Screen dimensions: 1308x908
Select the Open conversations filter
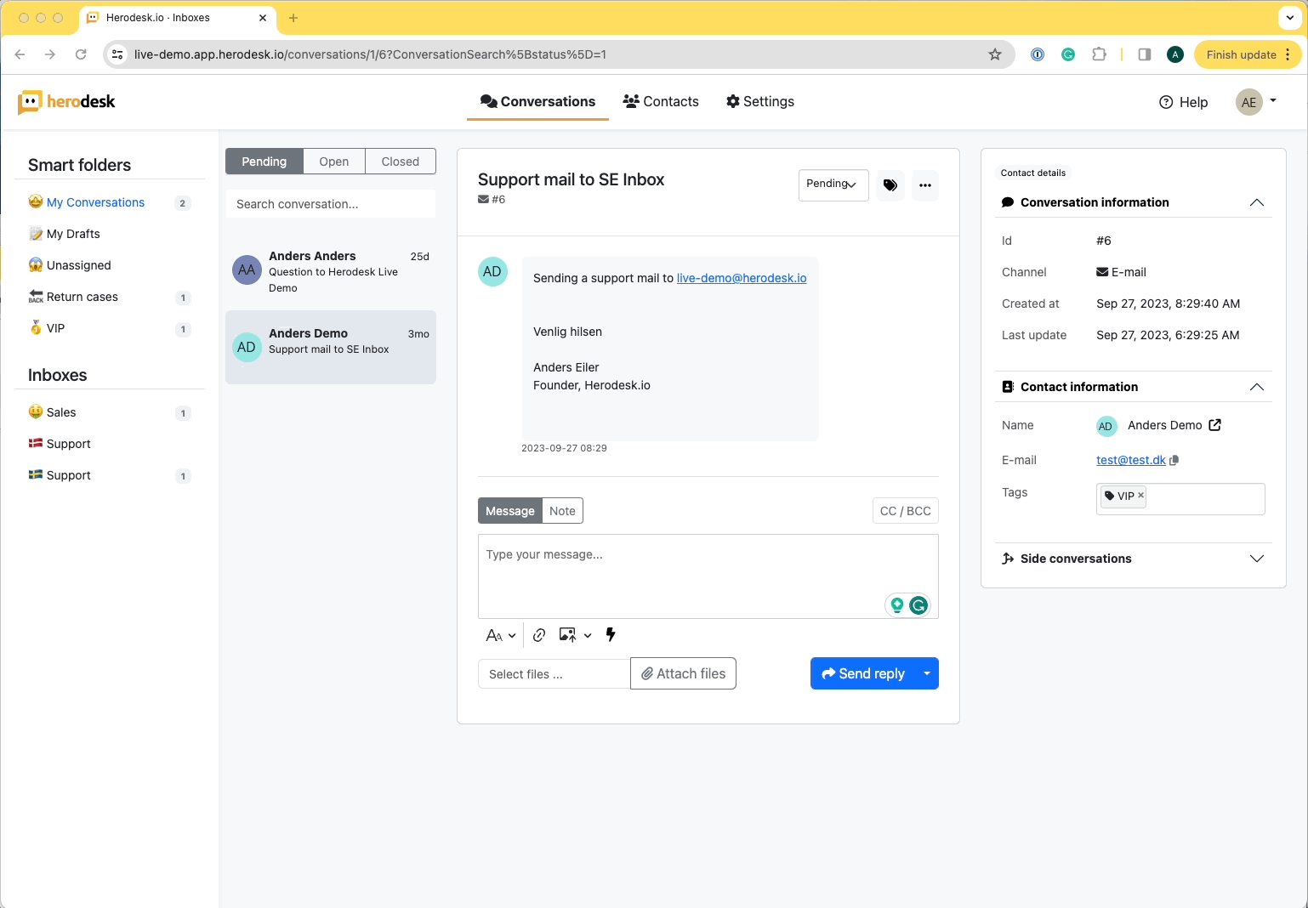[333, 162]
